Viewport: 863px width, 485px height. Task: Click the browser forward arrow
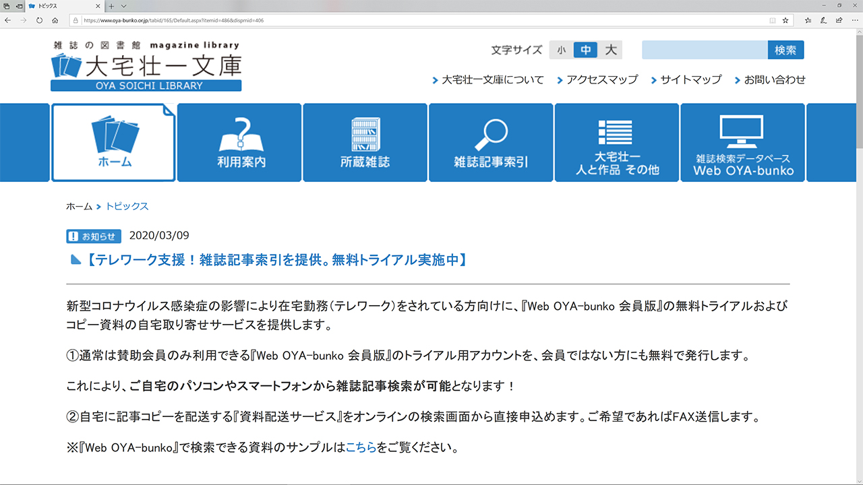click(x=24, y=20)
